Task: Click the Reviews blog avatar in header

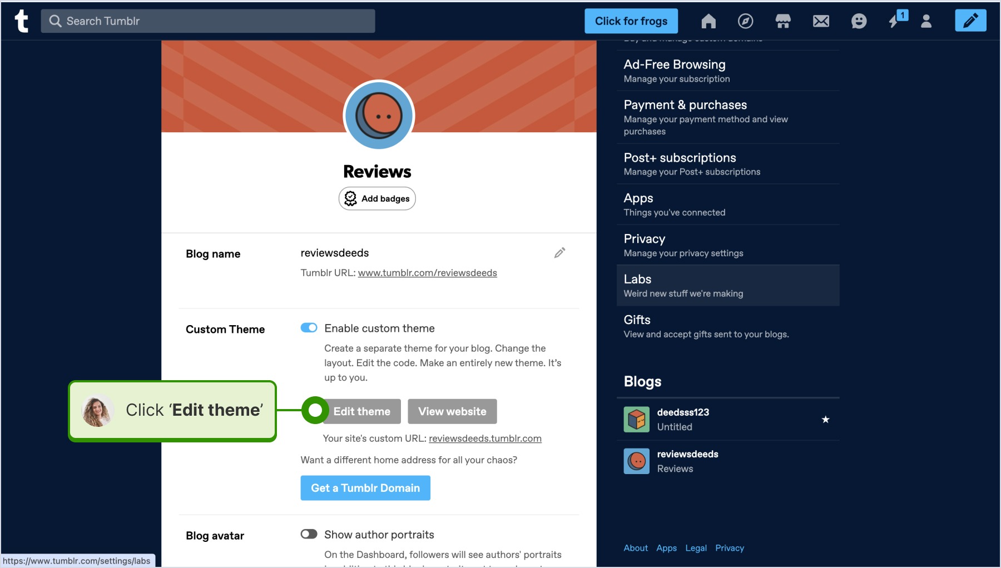Action: pos(379,116)
